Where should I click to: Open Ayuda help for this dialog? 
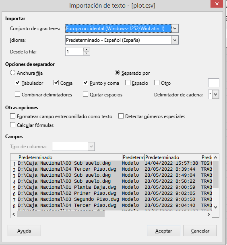pyautogui.click(x=24, y=231)
